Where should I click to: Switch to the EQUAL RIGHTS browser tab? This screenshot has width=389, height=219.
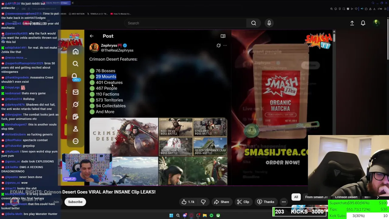57,3
